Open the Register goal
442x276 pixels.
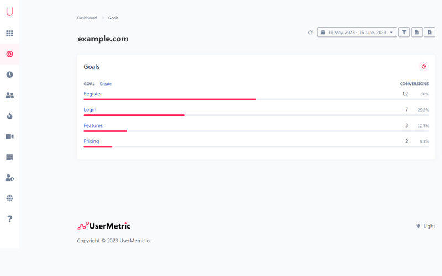[x=93, y=94]
